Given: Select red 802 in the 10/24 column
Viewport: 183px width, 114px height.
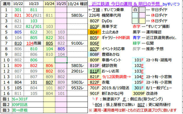Looking at the screenshot, I should 49,71.
